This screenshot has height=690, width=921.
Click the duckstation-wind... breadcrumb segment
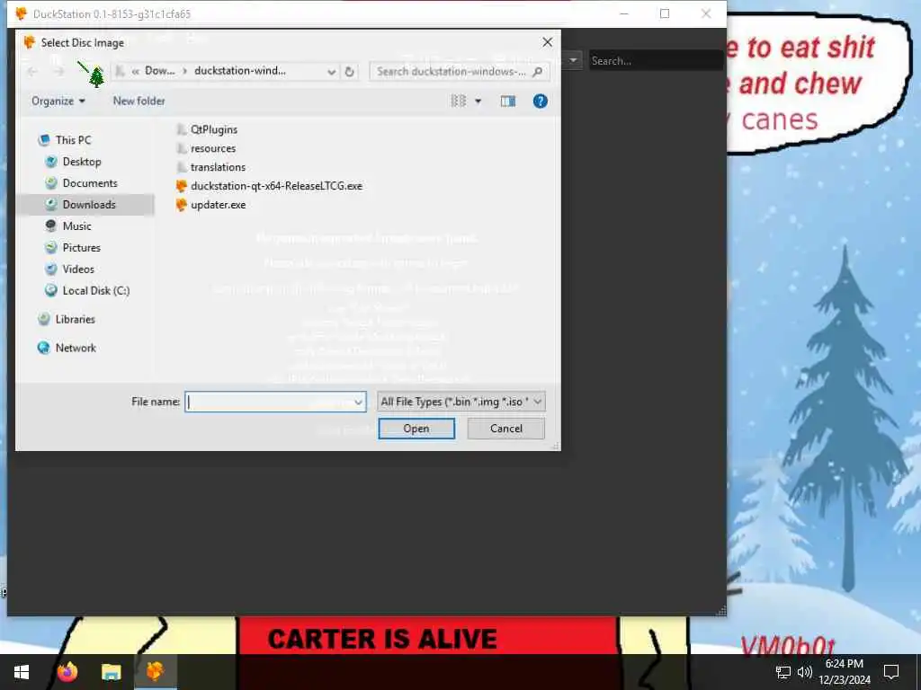240,71
